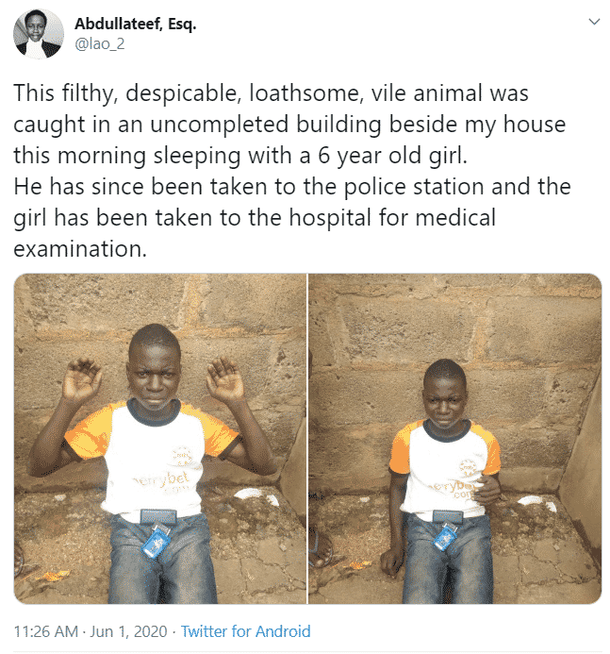
Task: Open the tweet options caret menu
Action: [x=593, y=22]
